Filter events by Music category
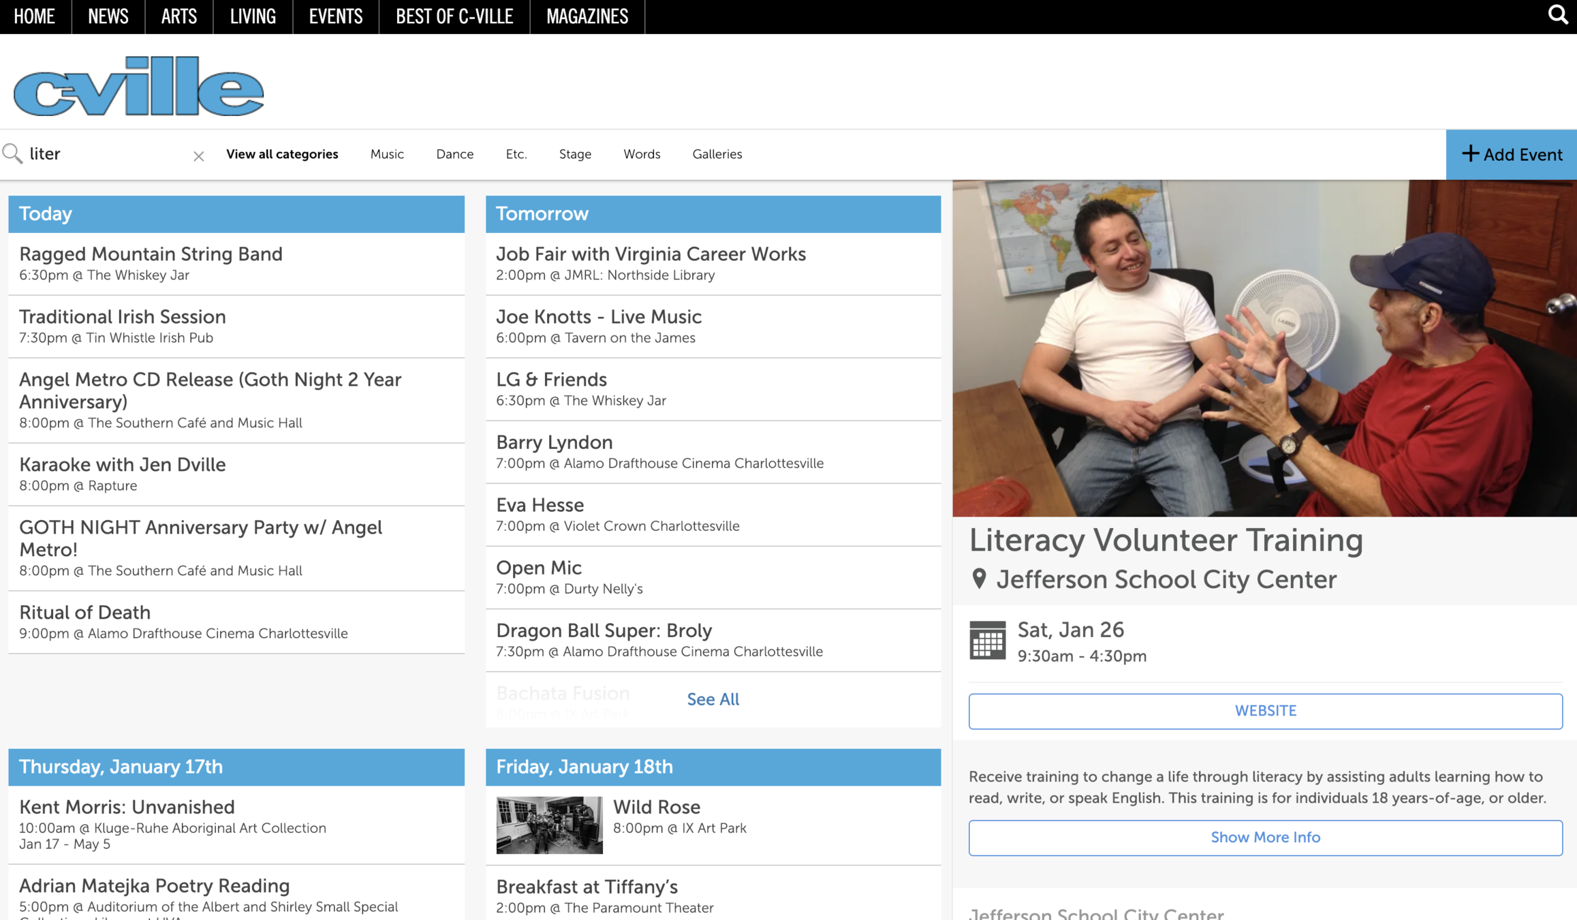The height and width of the screenshot is (920, 1577). (387, 154)
